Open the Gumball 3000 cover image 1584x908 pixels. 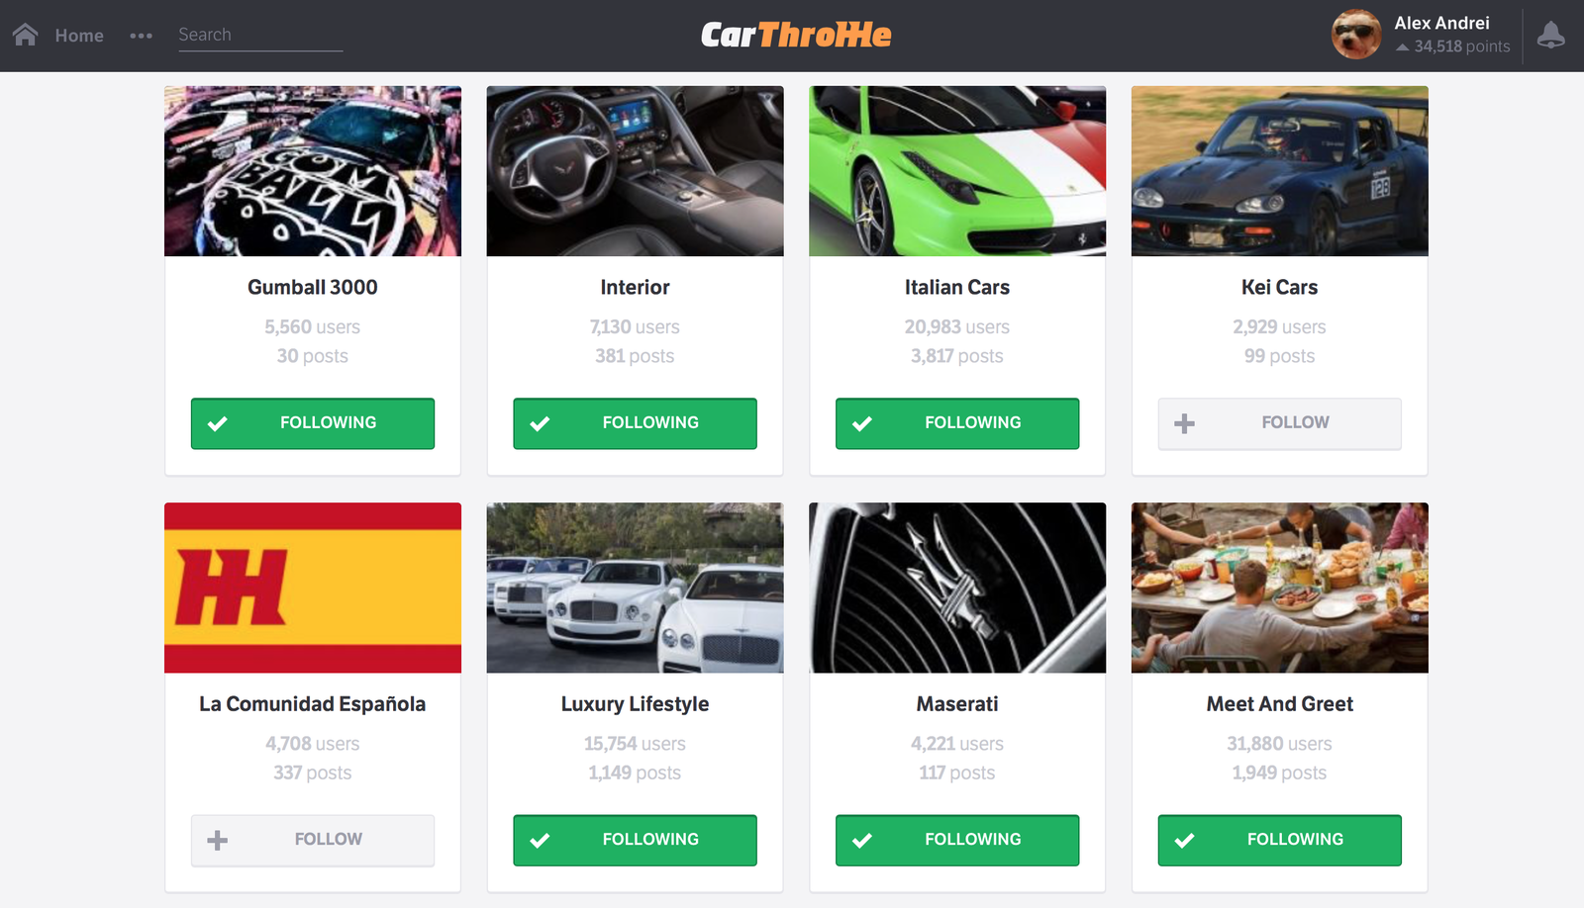pos(313,171)
